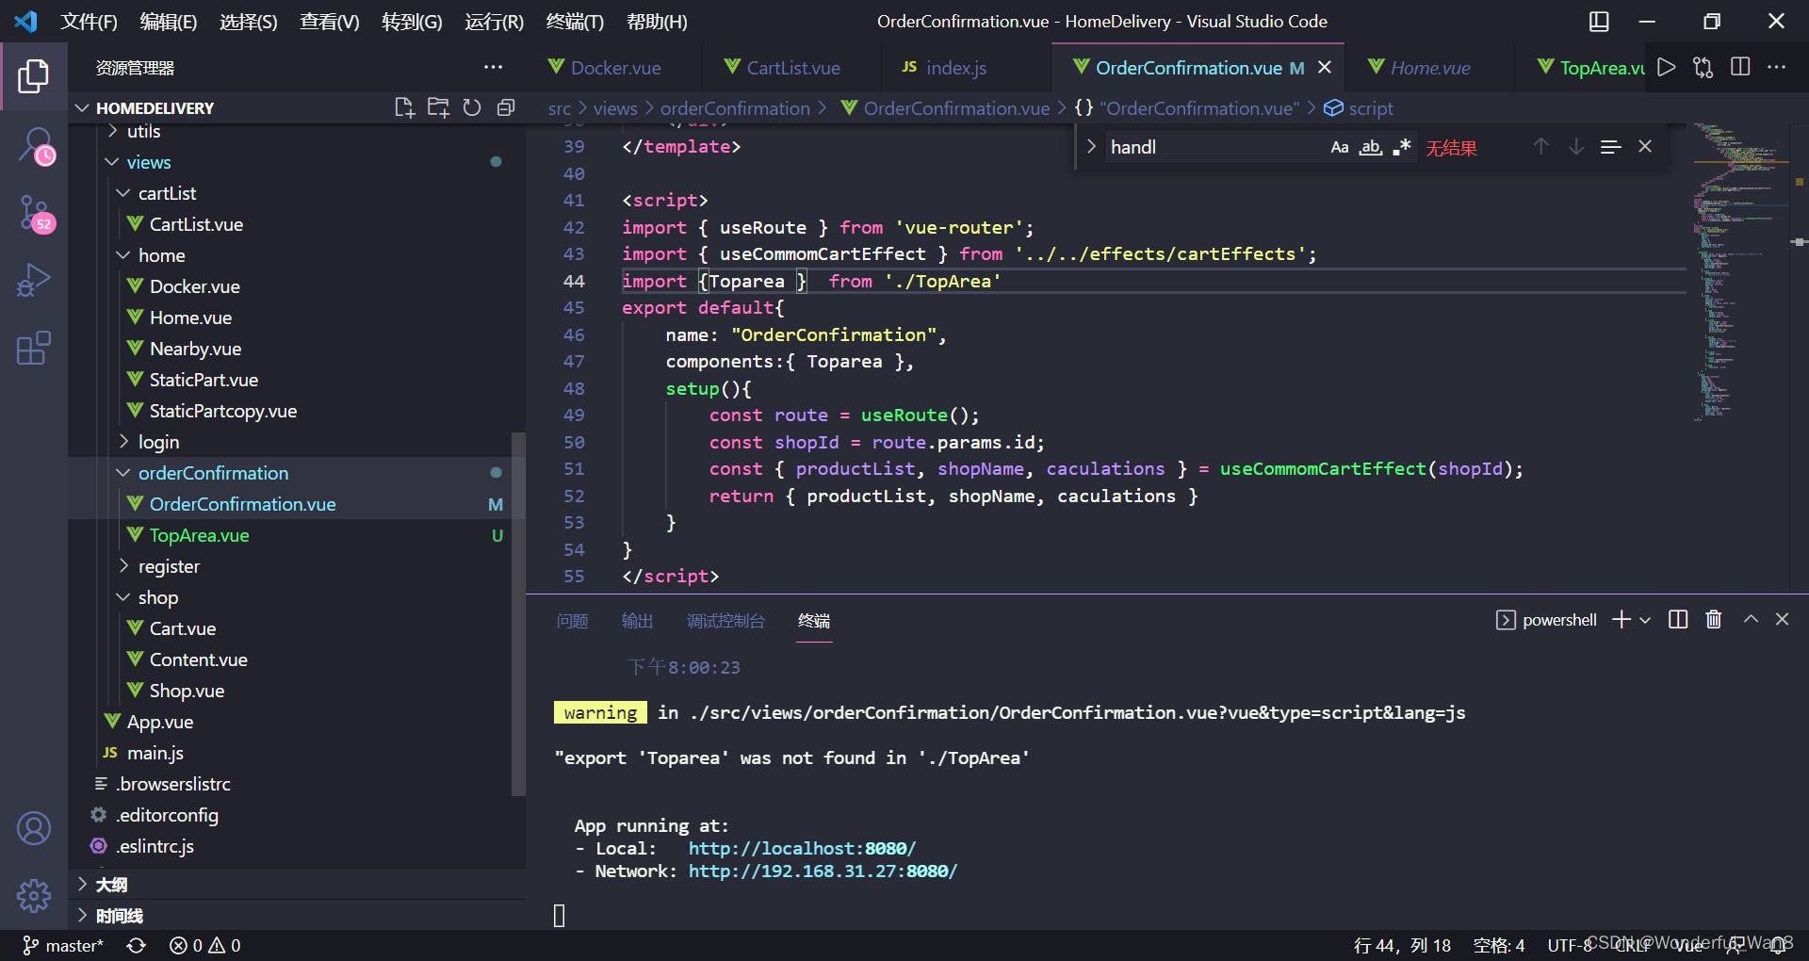This screenshot has height=961, width=1809.
Task: Synchronize changes icon in status bar
Action: [x=137, y=945]
